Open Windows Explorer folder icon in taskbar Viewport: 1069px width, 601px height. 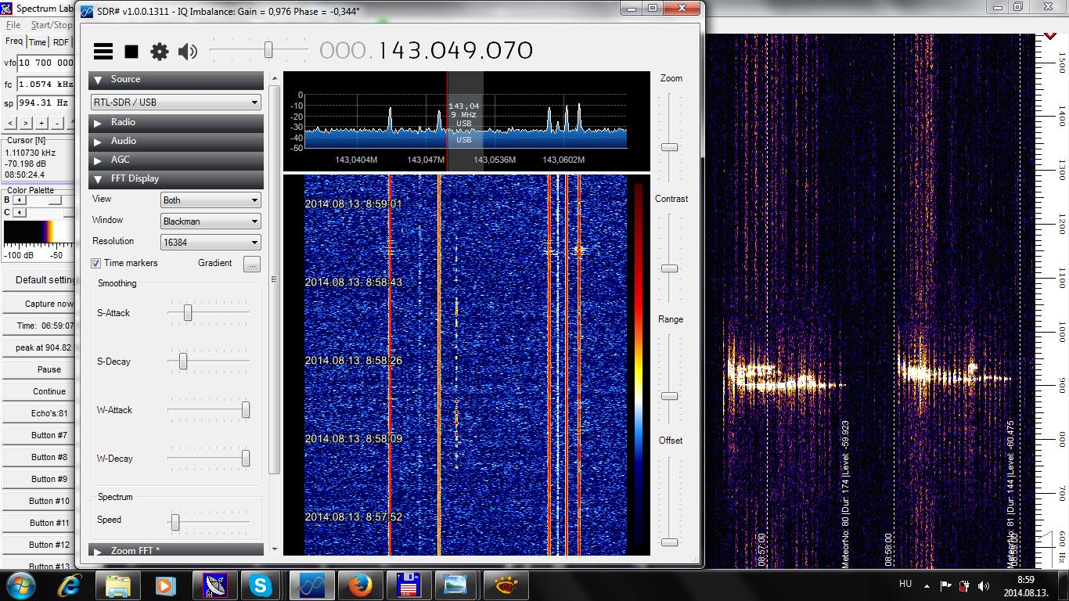click(118, 585)
